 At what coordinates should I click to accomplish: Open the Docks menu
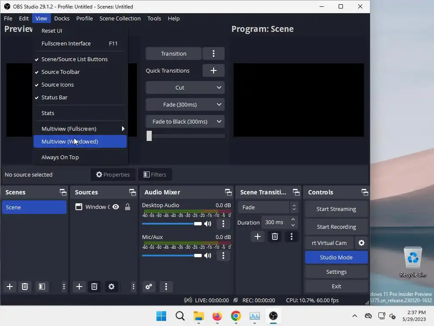pyautogui.click(x=62, y=18)
